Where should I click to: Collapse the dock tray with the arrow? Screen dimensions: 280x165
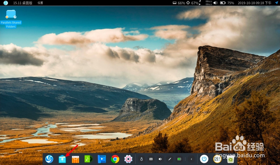pos(192,159)
